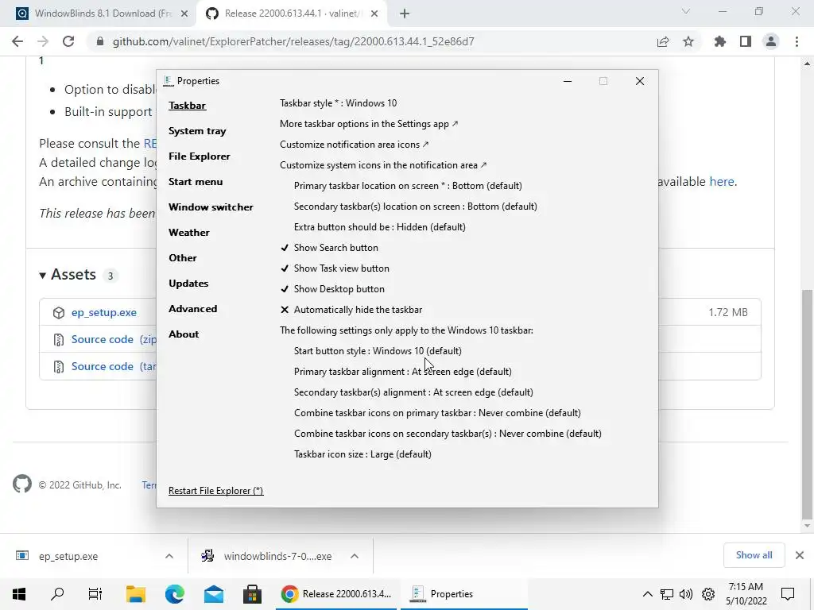Change Taskbar style Windows 10 setting
The height and width of the screenshot is (610, 814).
pyautogui.click(x=339, y=103)
